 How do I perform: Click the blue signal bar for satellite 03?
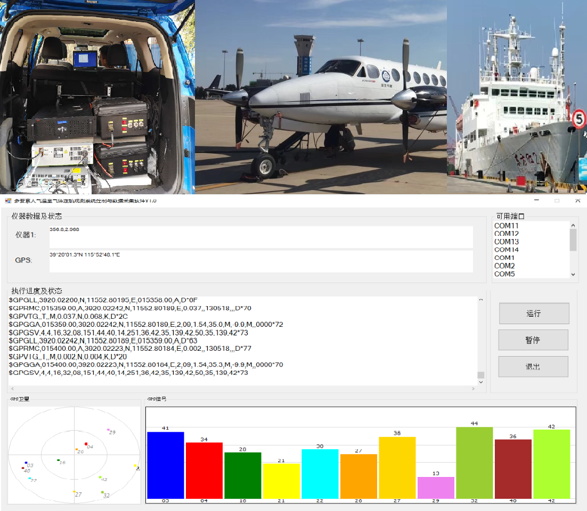pos(166,465)
